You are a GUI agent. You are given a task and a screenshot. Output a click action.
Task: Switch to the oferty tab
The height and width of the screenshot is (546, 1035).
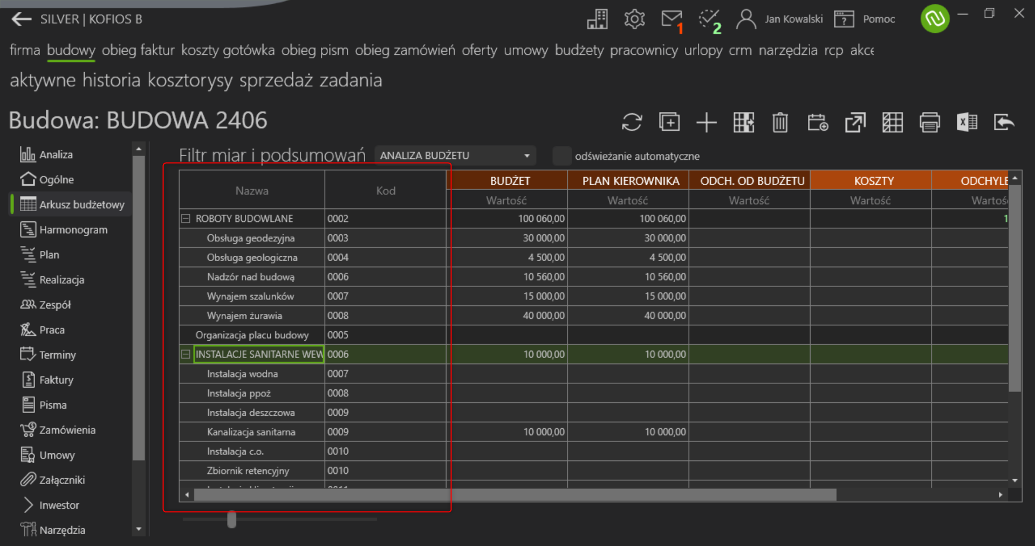pos(479,50)
